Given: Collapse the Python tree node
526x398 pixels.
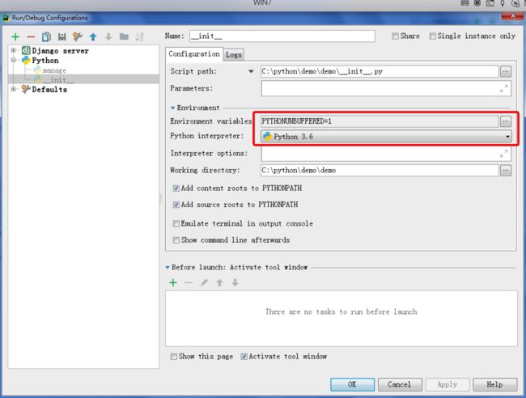Looking at the screenshot, I should 14,60.
